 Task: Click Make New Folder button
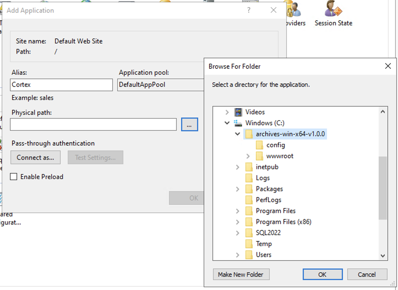pos(241,274)
